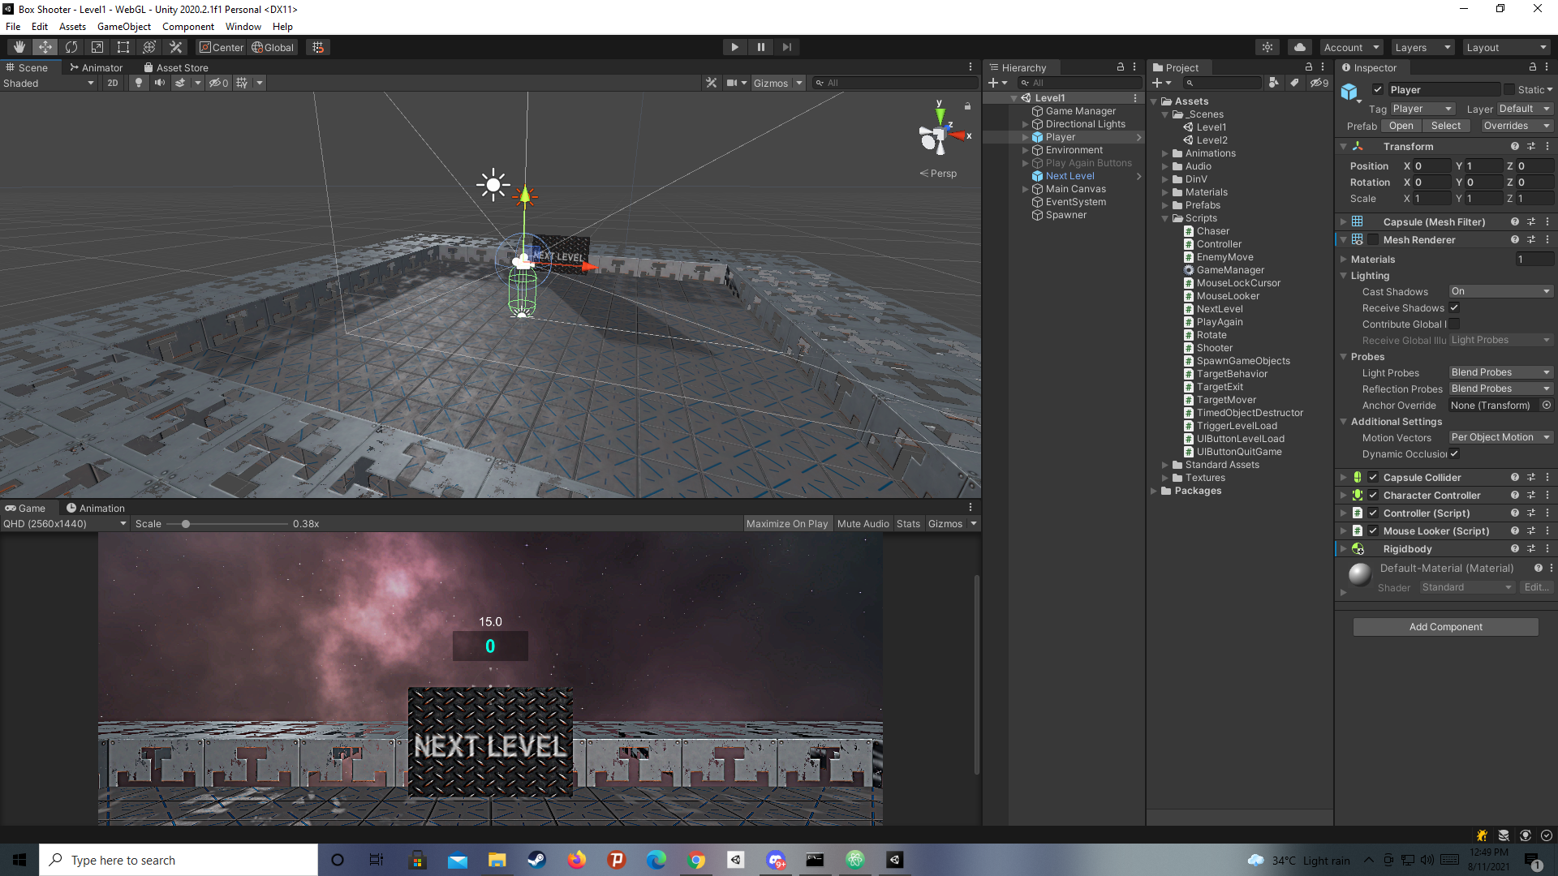Open the Motion Vectors dropdown

click(x=1500, y=437)
